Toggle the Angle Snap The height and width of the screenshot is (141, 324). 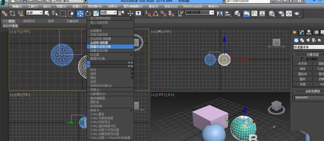156,13
